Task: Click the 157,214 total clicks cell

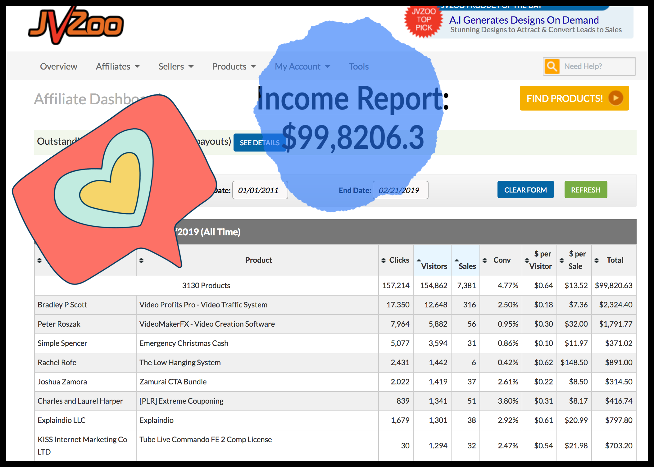Action: [x=396, y=285]
